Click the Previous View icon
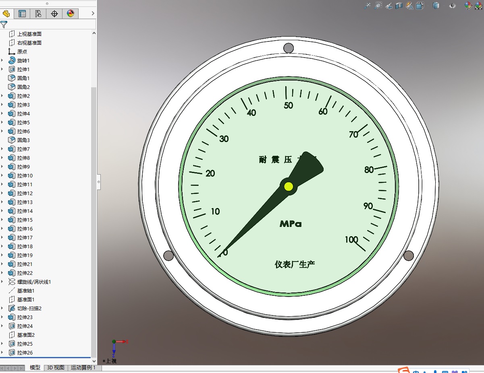The height and width of the screenshot is (373, 484). pyautogui.click(x=388, y=6)
